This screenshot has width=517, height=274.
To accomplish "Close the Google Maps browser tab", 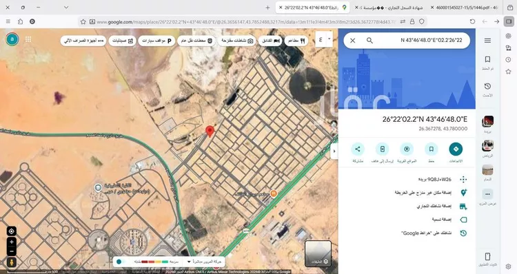I will [281, 8].
